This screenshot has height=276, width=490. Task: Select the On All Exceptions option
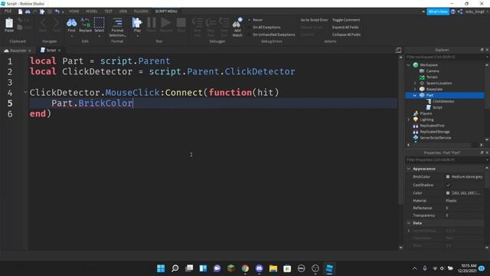coord(264,28)
